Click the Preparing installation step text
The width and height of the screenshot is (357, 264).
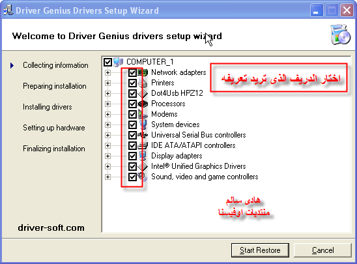click(55, 86)
